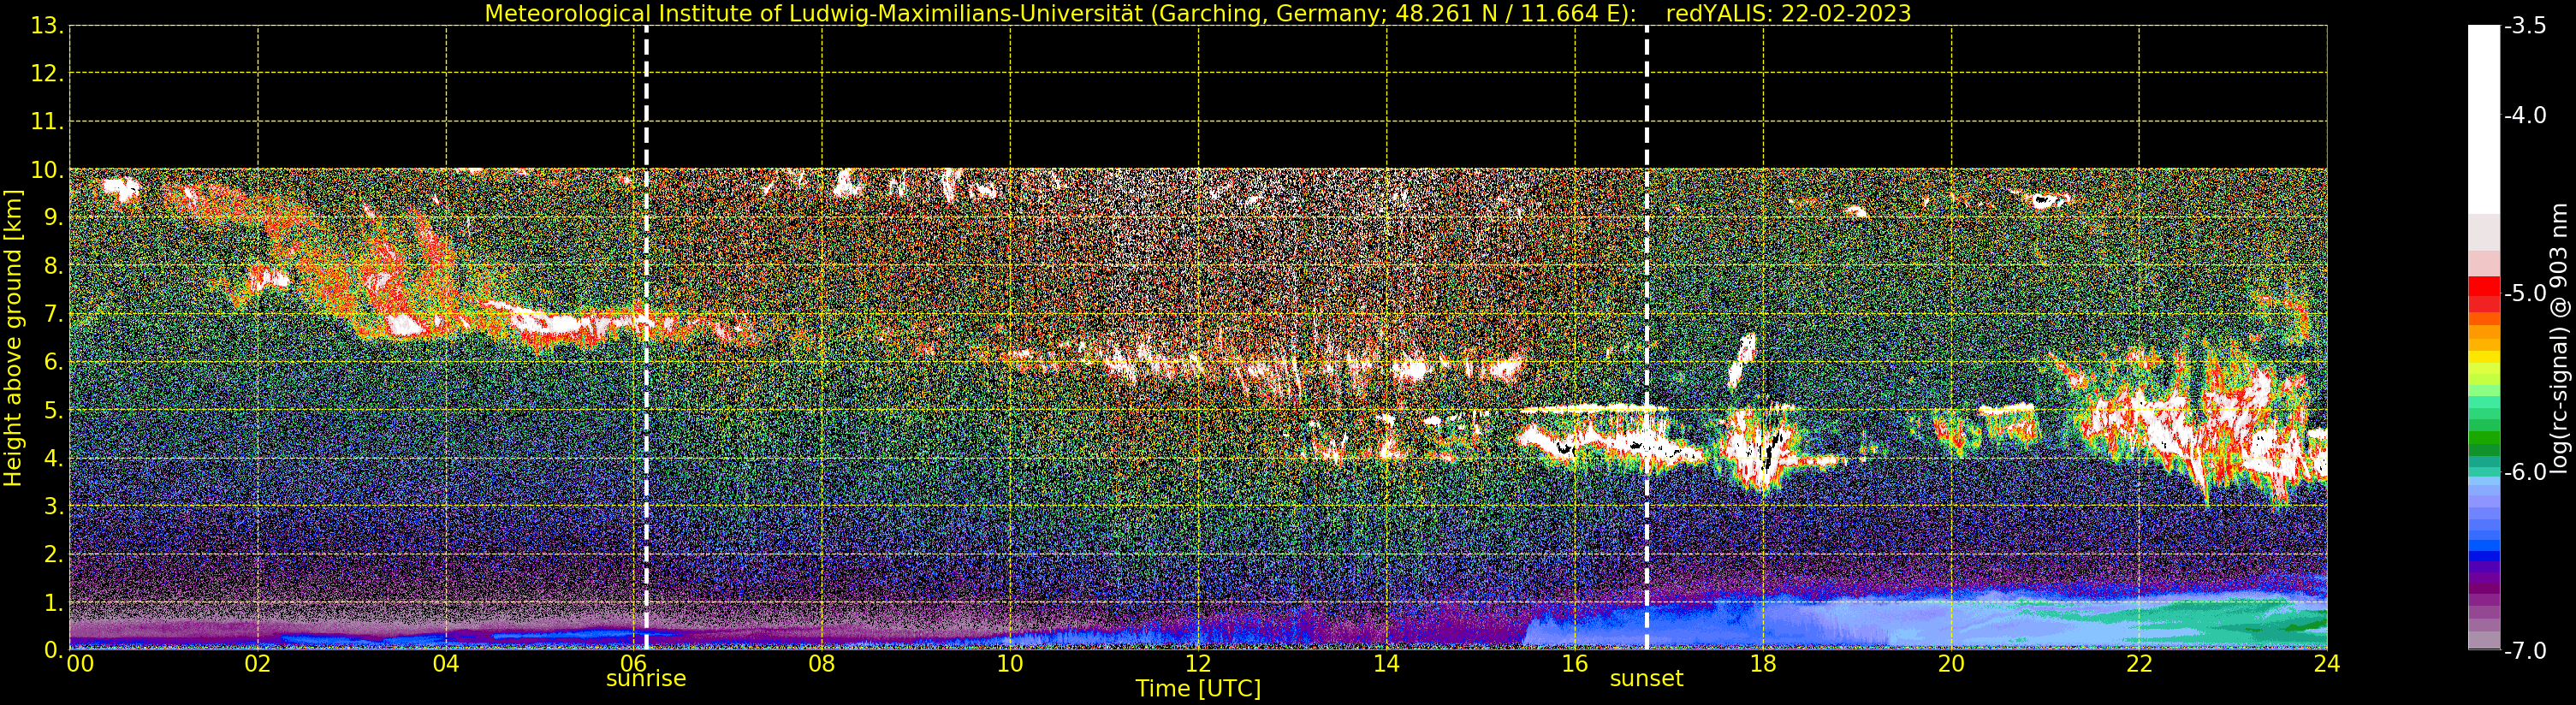Click height axis tick label '7.'
This screenshot has width=2576, height=705.
click(53, 314)
